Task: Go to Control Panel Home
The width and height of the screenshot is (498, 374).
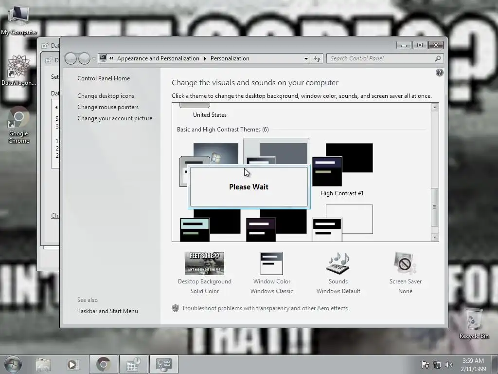Action: tap(104, 78)
